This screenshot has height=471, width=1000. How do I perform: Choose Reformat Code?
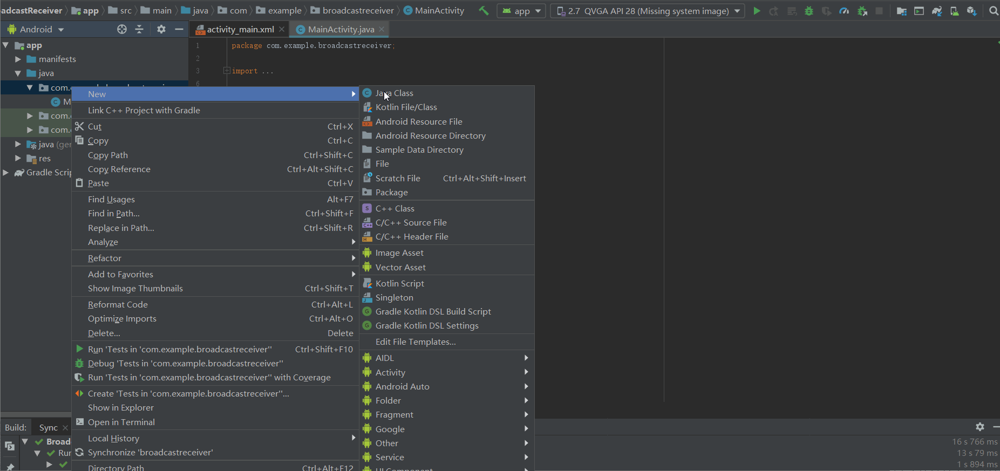215,304
